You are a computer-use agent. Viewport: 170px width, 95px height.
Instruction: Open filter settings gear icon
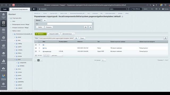click(86, 27)
